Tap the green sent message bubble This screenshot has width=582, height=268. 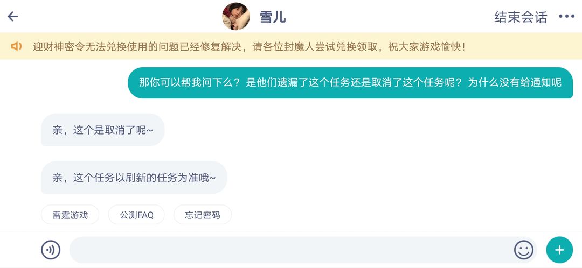click(x=350, y=83)
